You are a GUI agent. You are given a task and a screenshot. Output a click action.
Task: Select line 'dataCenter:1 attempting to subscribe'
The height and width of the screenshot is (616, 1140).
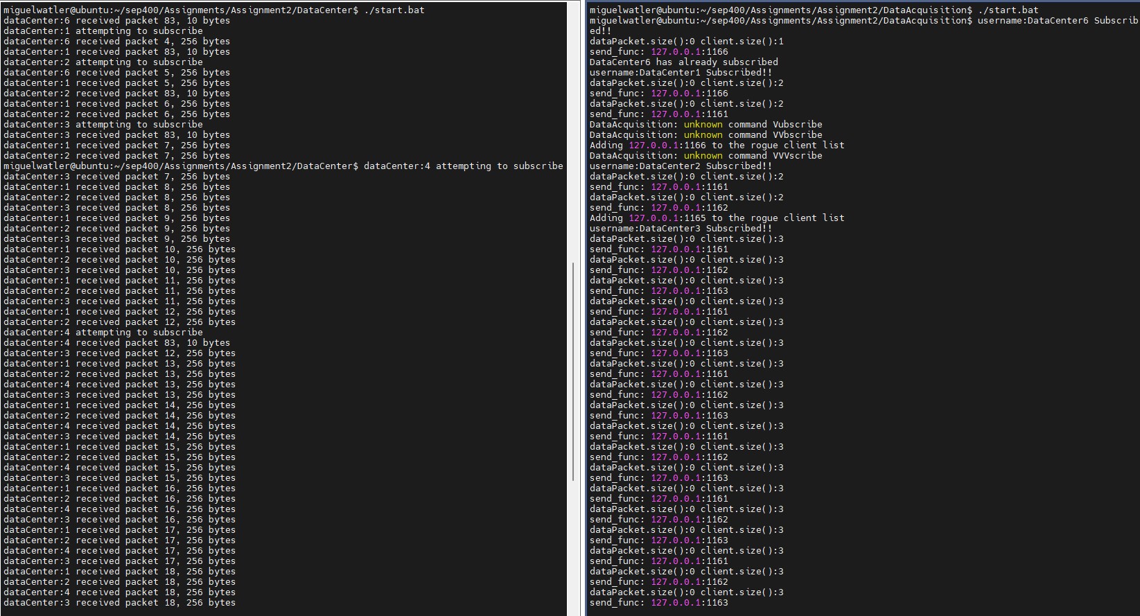103,31
